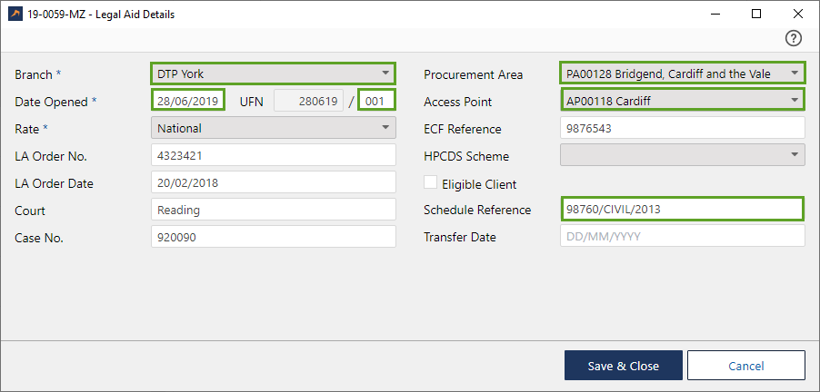This screenshot has height=392, width=820.
Task: Open the HPCDS Scheme dropdown
Action: 682,156
